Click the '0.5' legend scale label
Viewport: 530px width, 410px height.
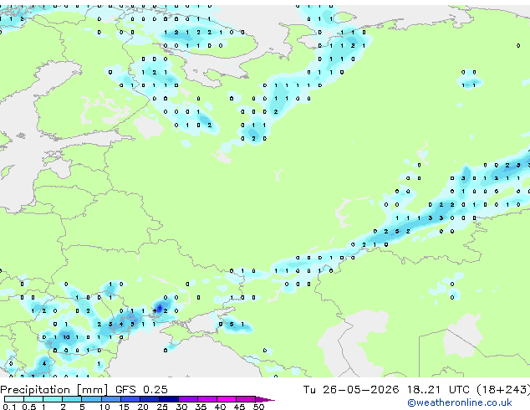(29, 407)
